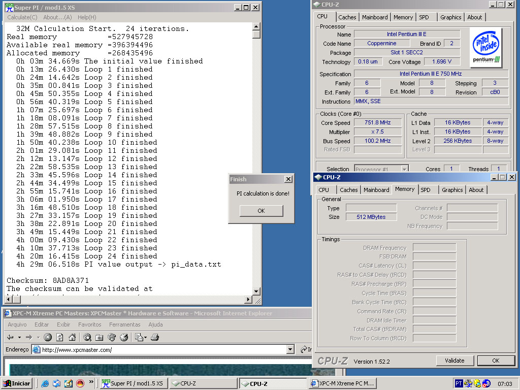Open the Processor #1 selection dropdown
The image size is (520, 390).
click(404, 169)
